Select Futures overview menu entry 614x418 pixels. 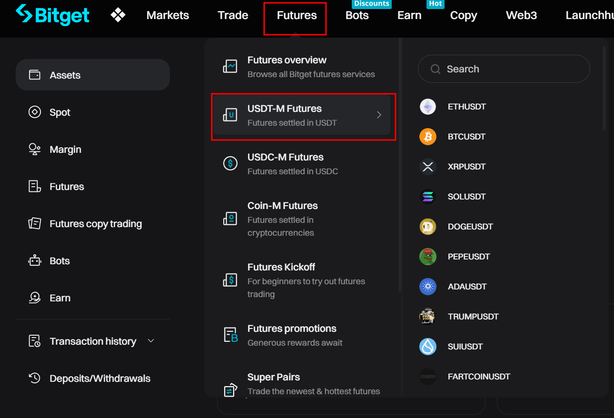point(302,67)
